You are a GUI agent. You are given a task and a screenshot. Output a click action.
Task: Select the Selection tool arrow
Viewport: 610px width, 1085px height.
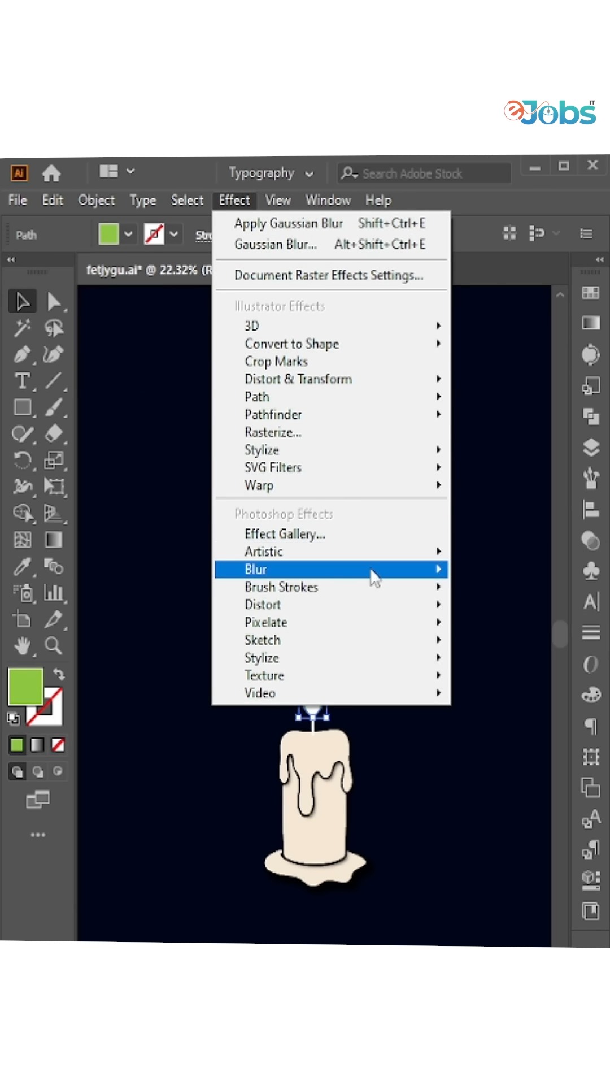pyautogui.click(x=23, y=302)
